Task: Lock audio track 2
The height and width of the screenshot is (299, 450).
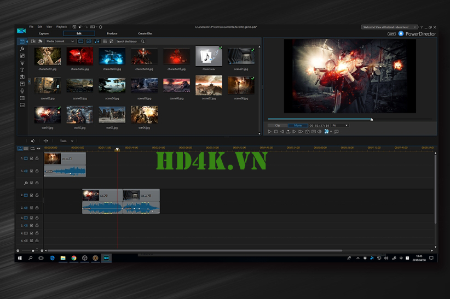Action: coord(37,208)
